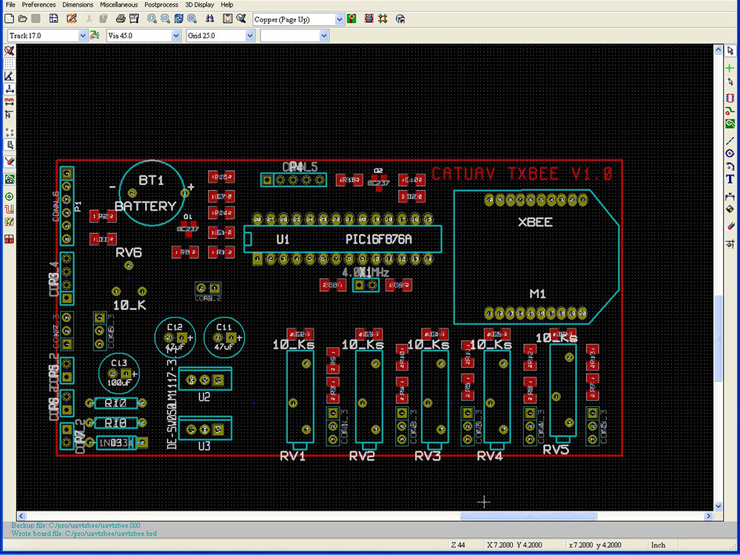This screenshot has width=740, height=555.
Task: Toggle pads sketch mode
Action: (x=9, y=196)
